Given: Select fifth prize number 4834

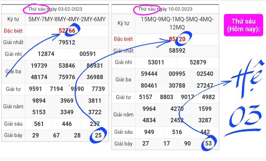Looking at the screenshot, I should click(x=149, y=120).
